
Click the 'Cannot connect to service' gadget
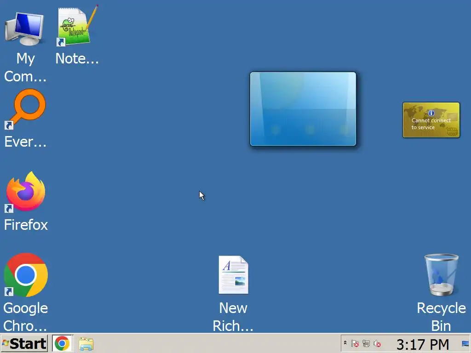pyautogui.click(x=431, y=120)
